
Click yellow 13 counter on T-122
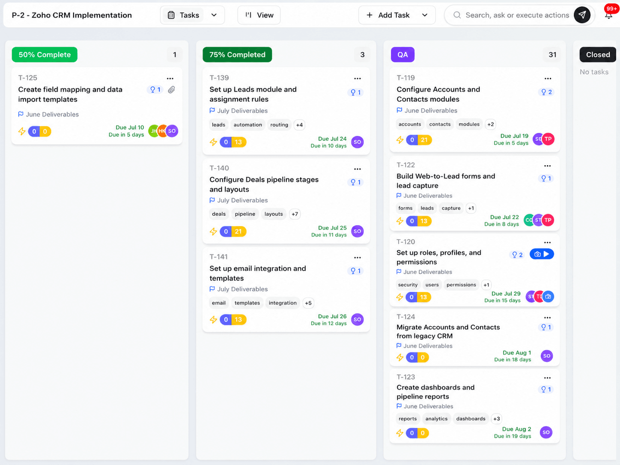click(x=424, y=221)
